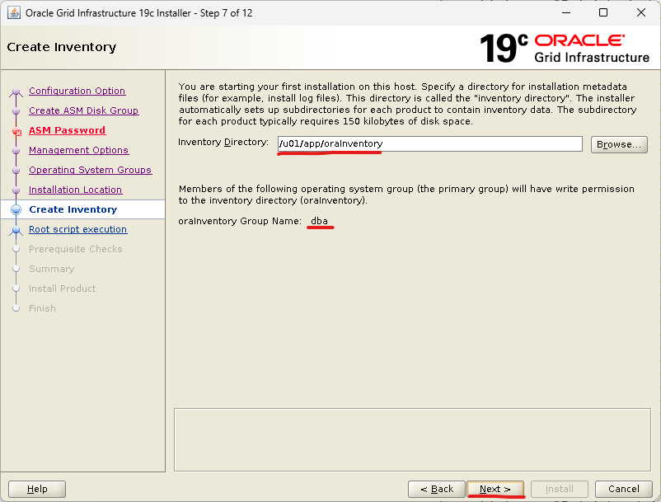The width and height of the screenshot is (661, 502).
Task: Navigate to Operating System Groups step
Action: (x=90, y=170)
